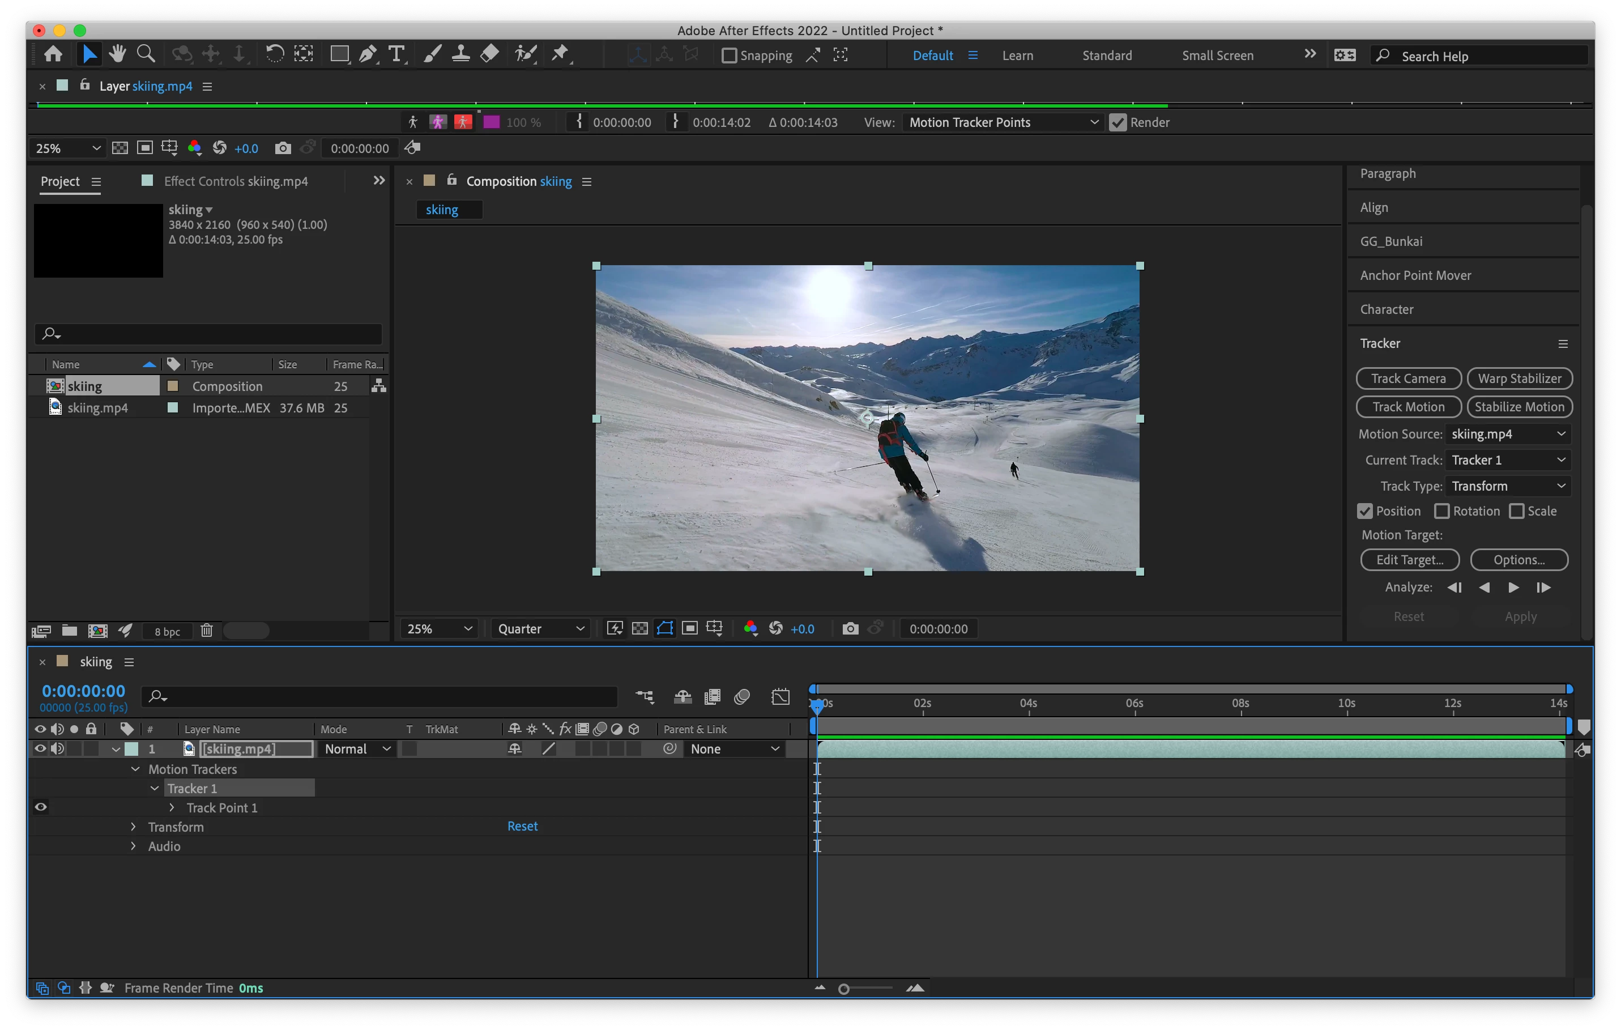Delete selected item with project trash icon
Screen dimensions: 1621x1030
click(x=207, y=631)
